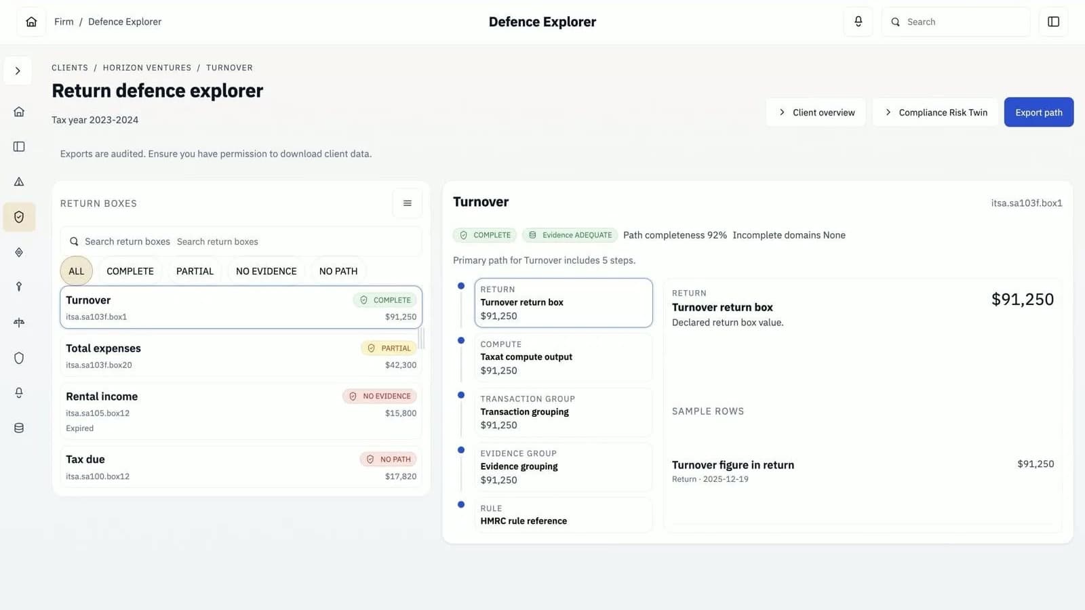Open the notifications bell in the header
This screenshot has height=610, width=1085.
[x=858, y=22]
